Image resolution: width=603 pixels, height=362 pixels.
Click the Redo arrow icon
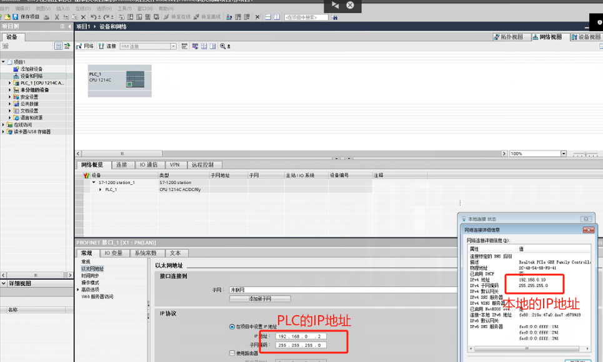tap(106, 17)
